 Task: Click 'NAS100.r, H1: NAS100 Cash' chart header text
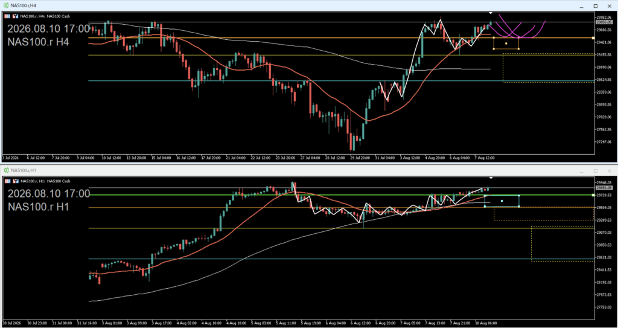(45, 181)
